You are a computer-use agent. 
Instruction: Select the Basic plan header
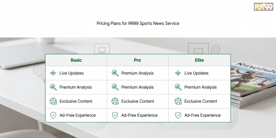click(76, 60)
